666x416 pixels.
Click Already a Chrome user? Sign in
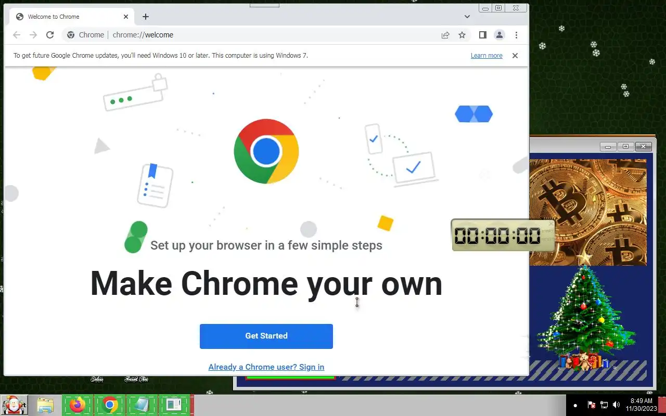[266, 367]
